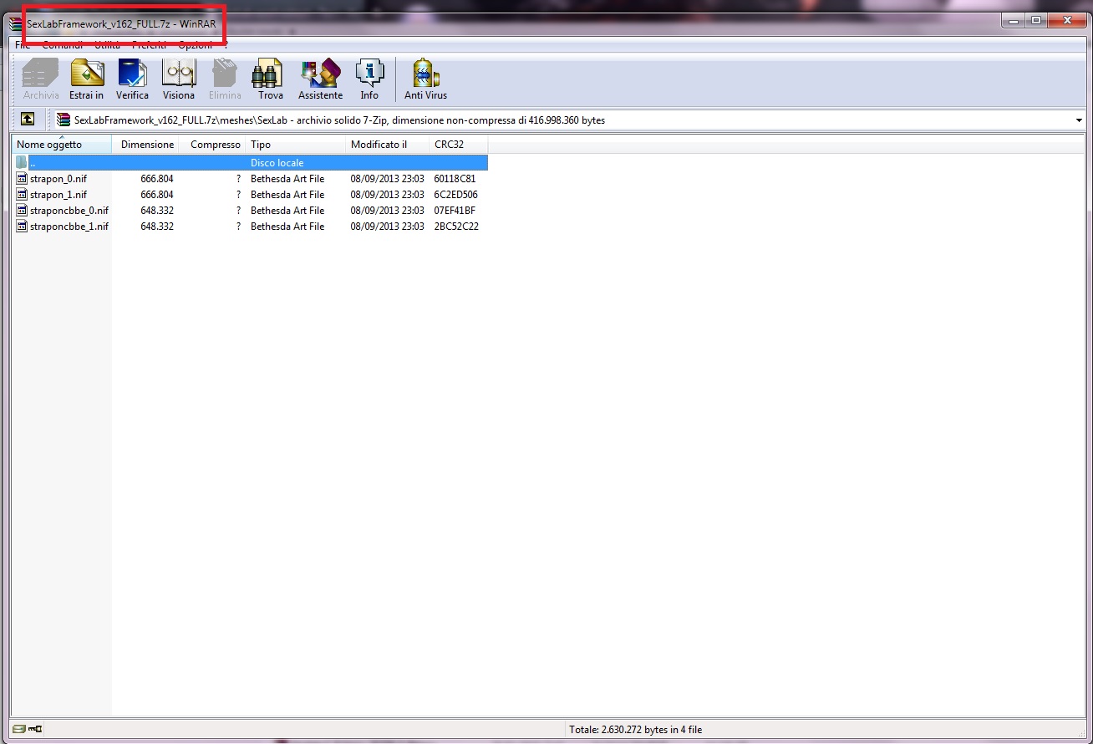Screen dimensions: 1093x744
Task: Open the Comandi menu
Action: click(63, 44)
